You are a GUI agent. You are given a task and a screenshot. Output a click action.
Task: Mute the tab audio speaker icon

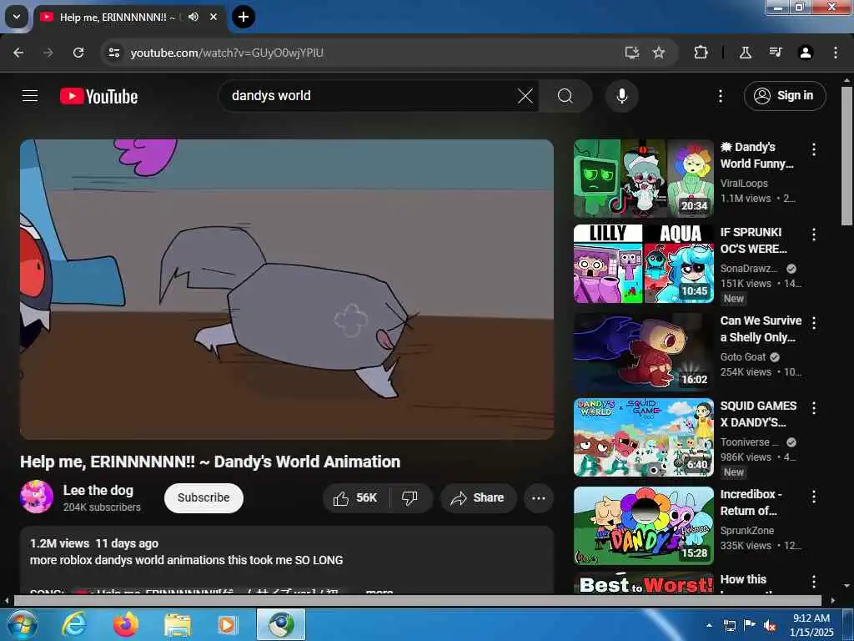[x=193, y=17]
